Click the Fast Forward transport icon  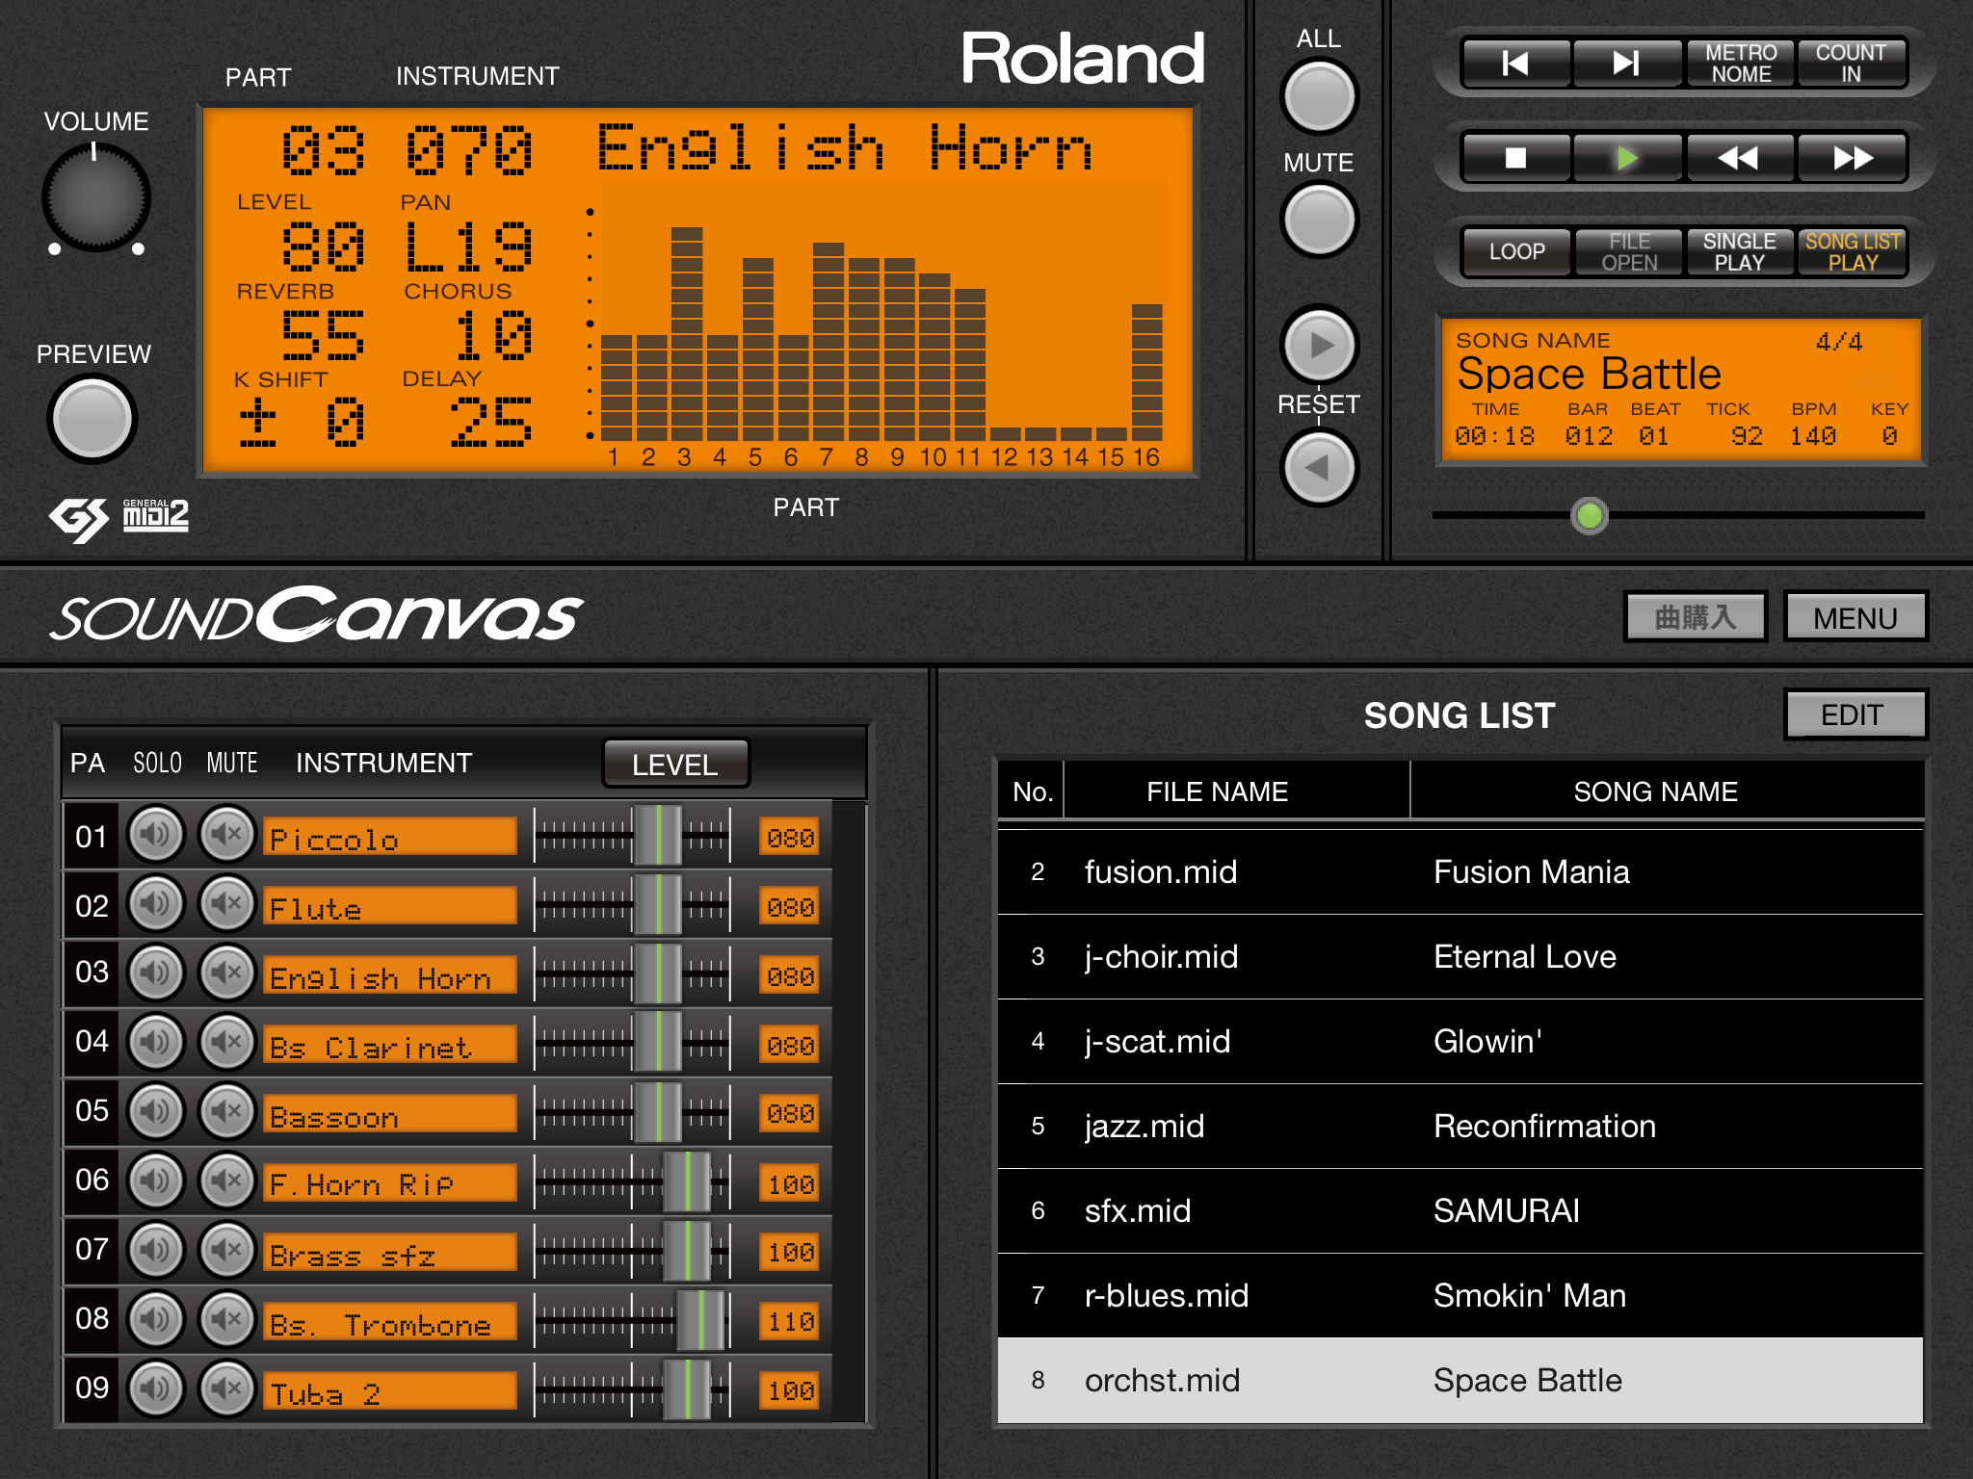(x=1852, y=158)
